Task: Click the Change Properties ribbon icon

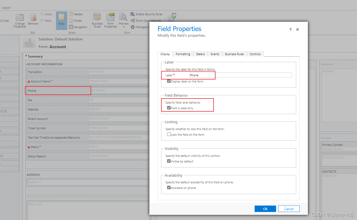Action: pos(20,18)
